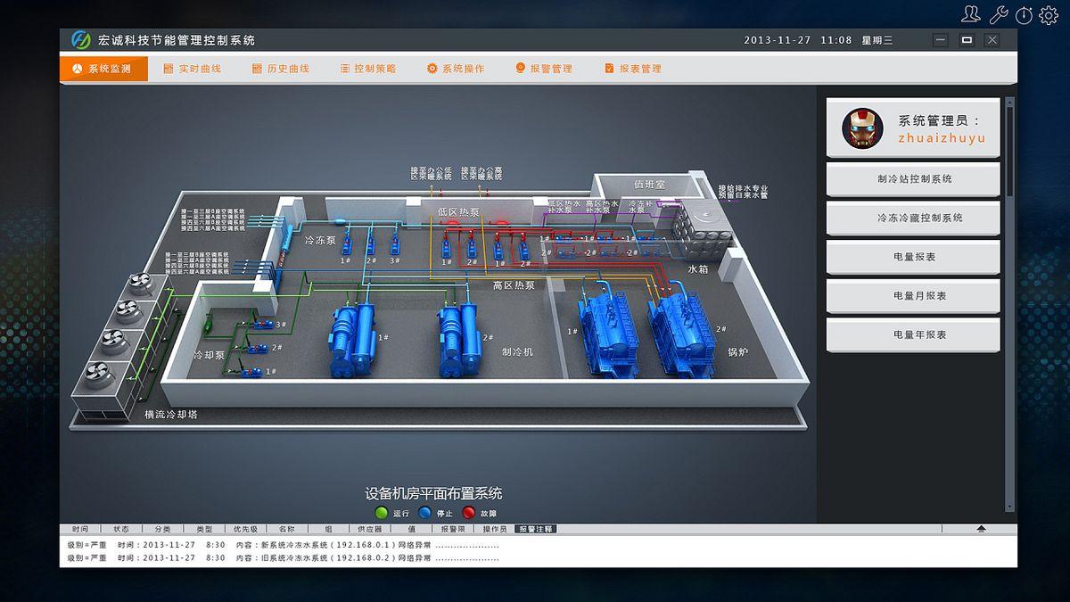The width and height of the screenshot is (1070, 602).
Task: Click the 类型 column header
Action: pos(204,529)
